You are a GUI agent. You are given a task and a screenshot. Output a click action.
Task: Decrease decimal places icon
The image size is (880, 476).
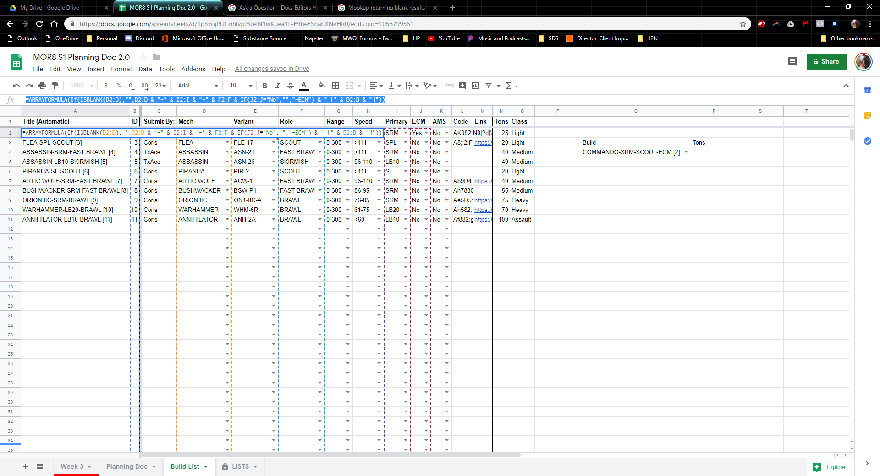click(131, 86)
